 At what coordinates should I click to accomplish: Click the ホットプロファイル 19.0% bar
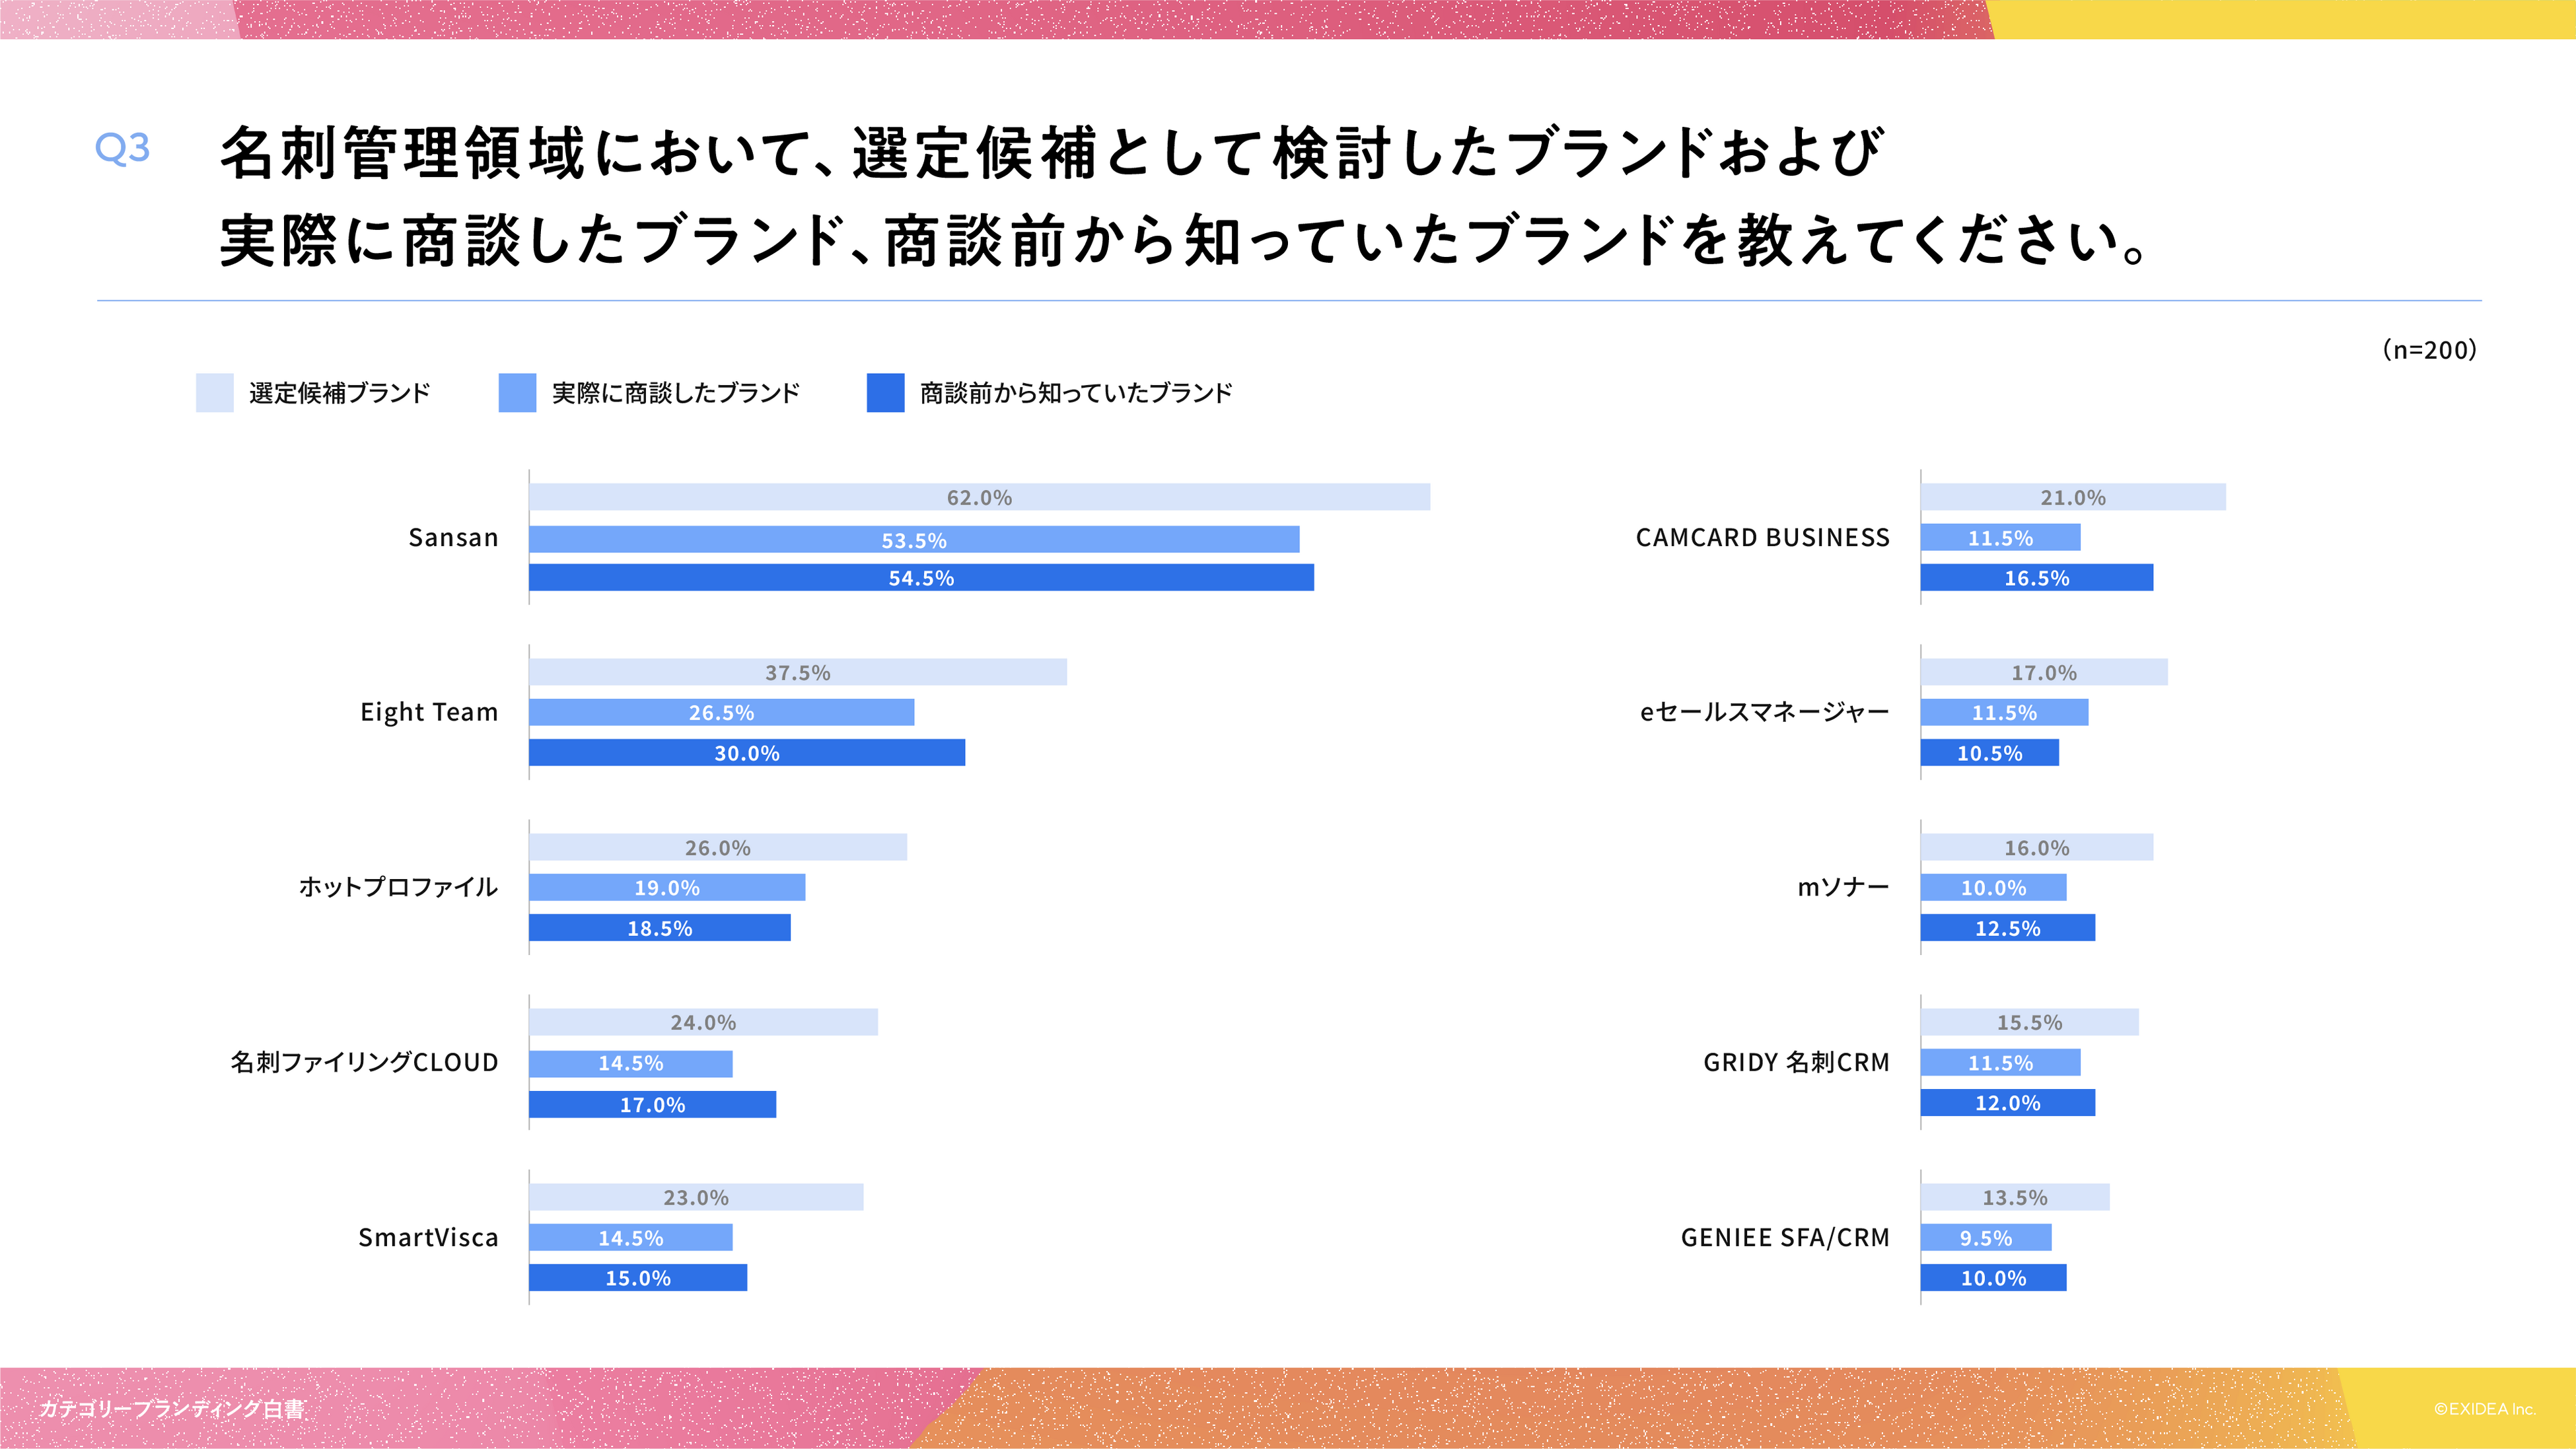[666, 888]
